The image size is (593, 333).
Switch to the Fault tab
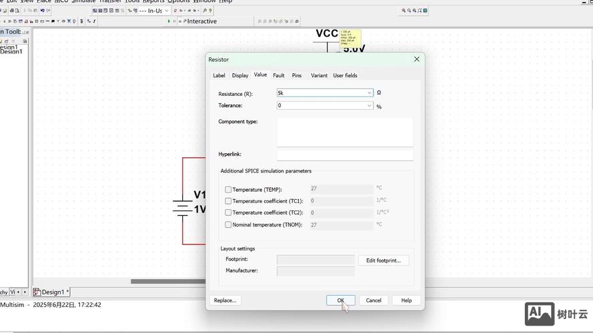click(279, 75)
